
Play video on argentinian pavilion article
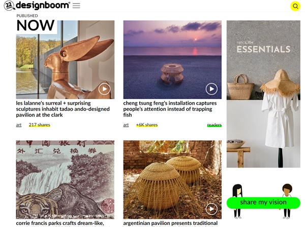tap(211, 209)
